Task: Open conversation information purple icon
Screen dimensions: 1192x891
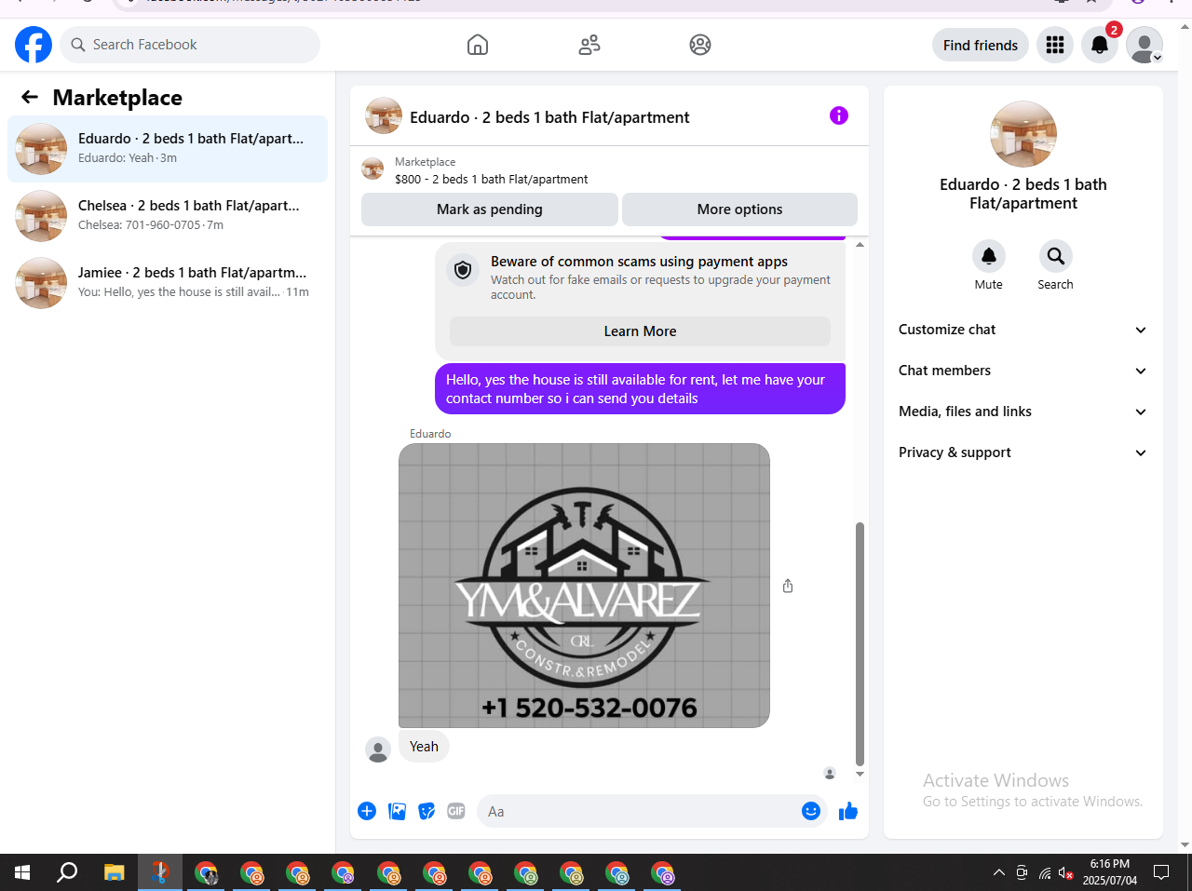Action: 839,115
